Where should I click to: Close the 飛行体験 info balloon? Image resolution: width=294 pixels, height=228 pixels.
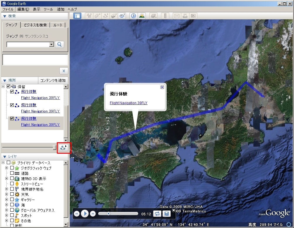point(162,87)
